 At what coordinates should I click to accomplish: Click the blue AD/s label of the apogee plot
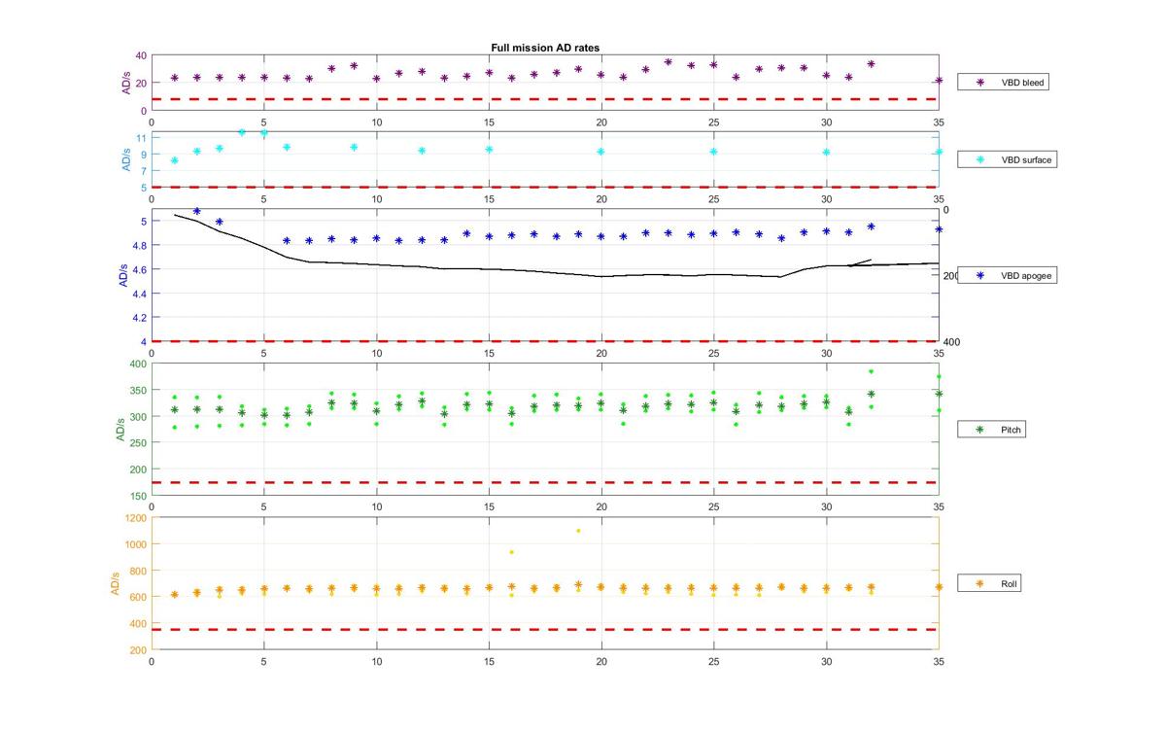[123, 275]
